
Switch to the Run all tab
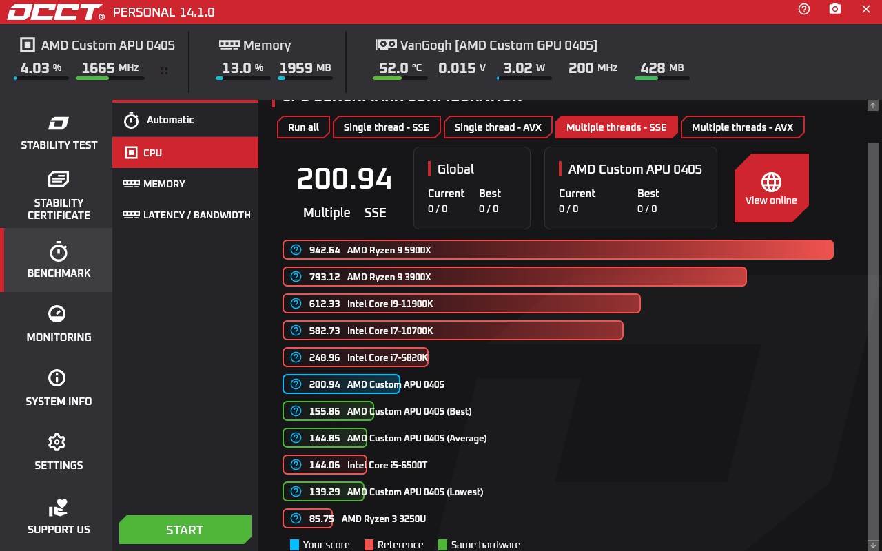click(x=303, y=127)
